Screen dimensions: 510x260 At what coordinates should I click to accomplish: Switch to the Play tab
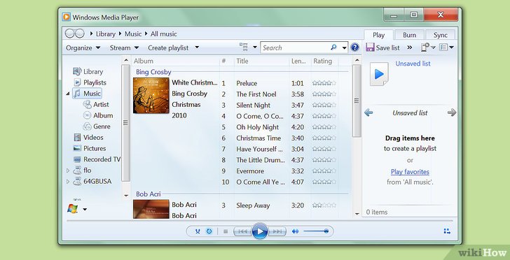378,35
